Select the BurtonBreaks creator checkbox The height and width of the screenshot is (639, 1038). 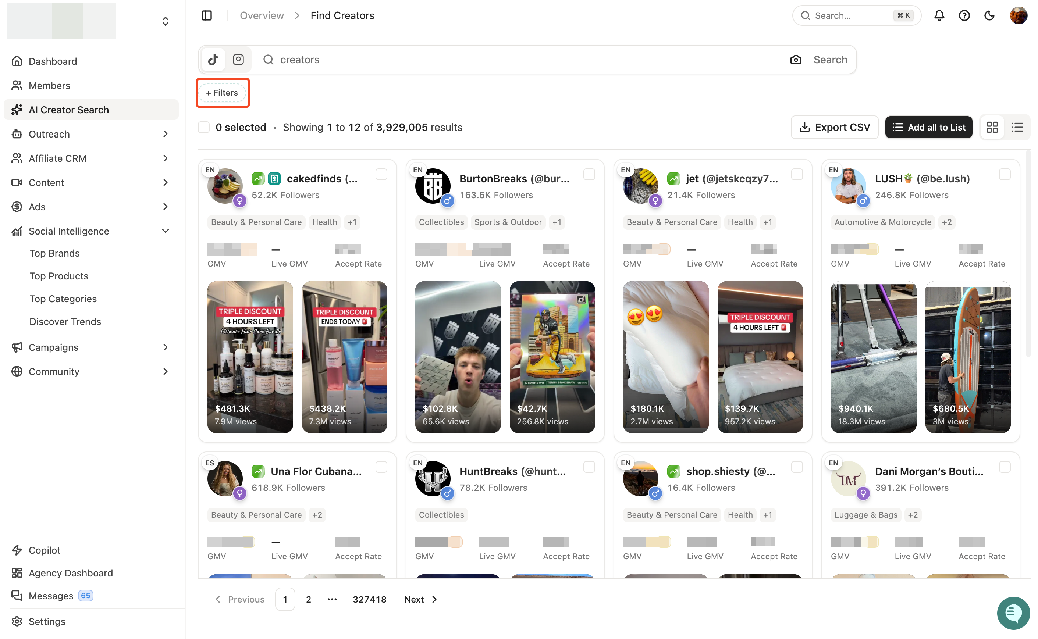589,174
